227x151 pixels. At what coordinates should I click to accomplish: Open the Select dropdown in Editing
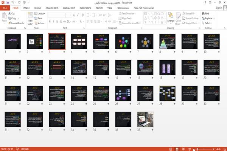(x=207, y=23)
